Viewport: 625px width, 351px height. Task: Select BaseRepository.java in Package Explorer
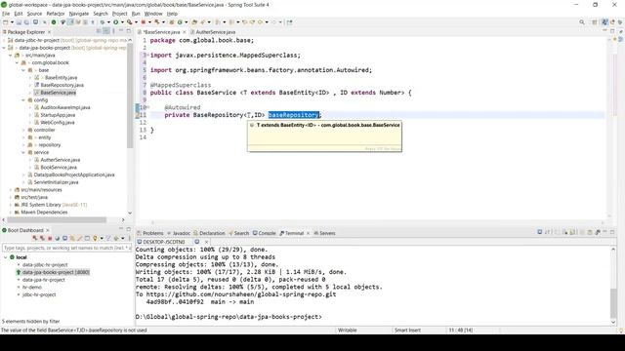pyautogui.click(x=62, y=85)
